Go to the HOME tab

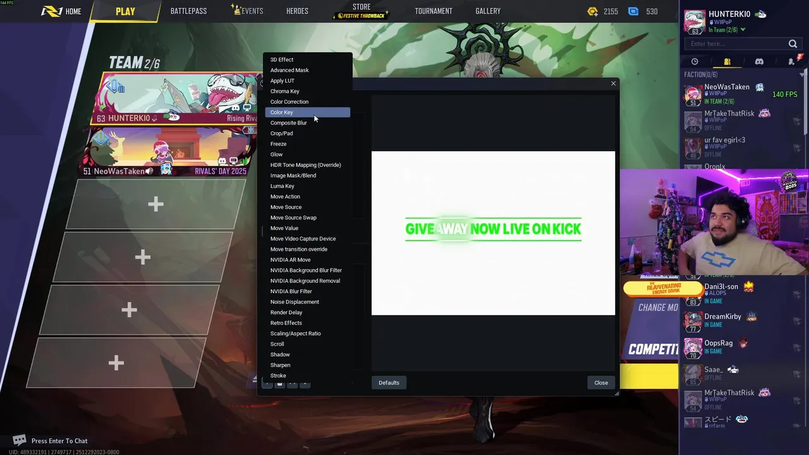pyautogui.click(x=73, y=11)
